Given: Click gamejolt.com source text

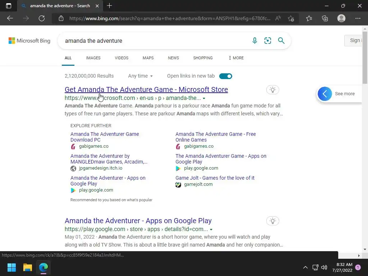Looking at the screenshot, I should click(x=198, y=184).
